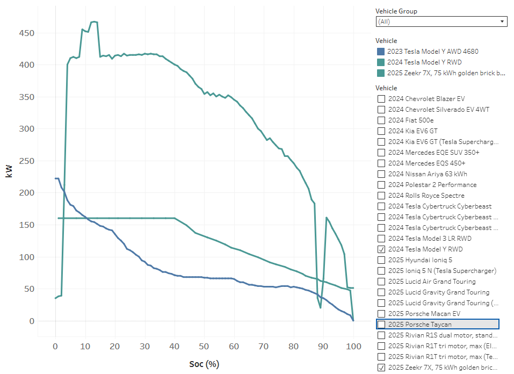Viewport: 514px width, 374px height.
Task: Check the 2025 Hyundai Ioniq 5 box
Action: (381, 260)
